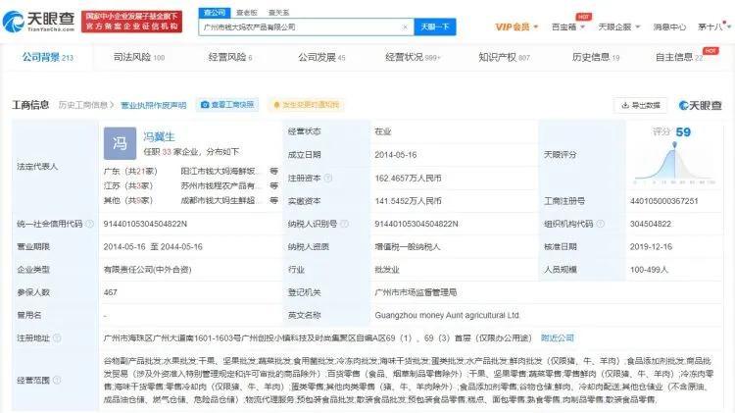Click legal representative name 冯翼生
Image resolution: width=735 pixels, height=413 pixels.
[159, 136]
